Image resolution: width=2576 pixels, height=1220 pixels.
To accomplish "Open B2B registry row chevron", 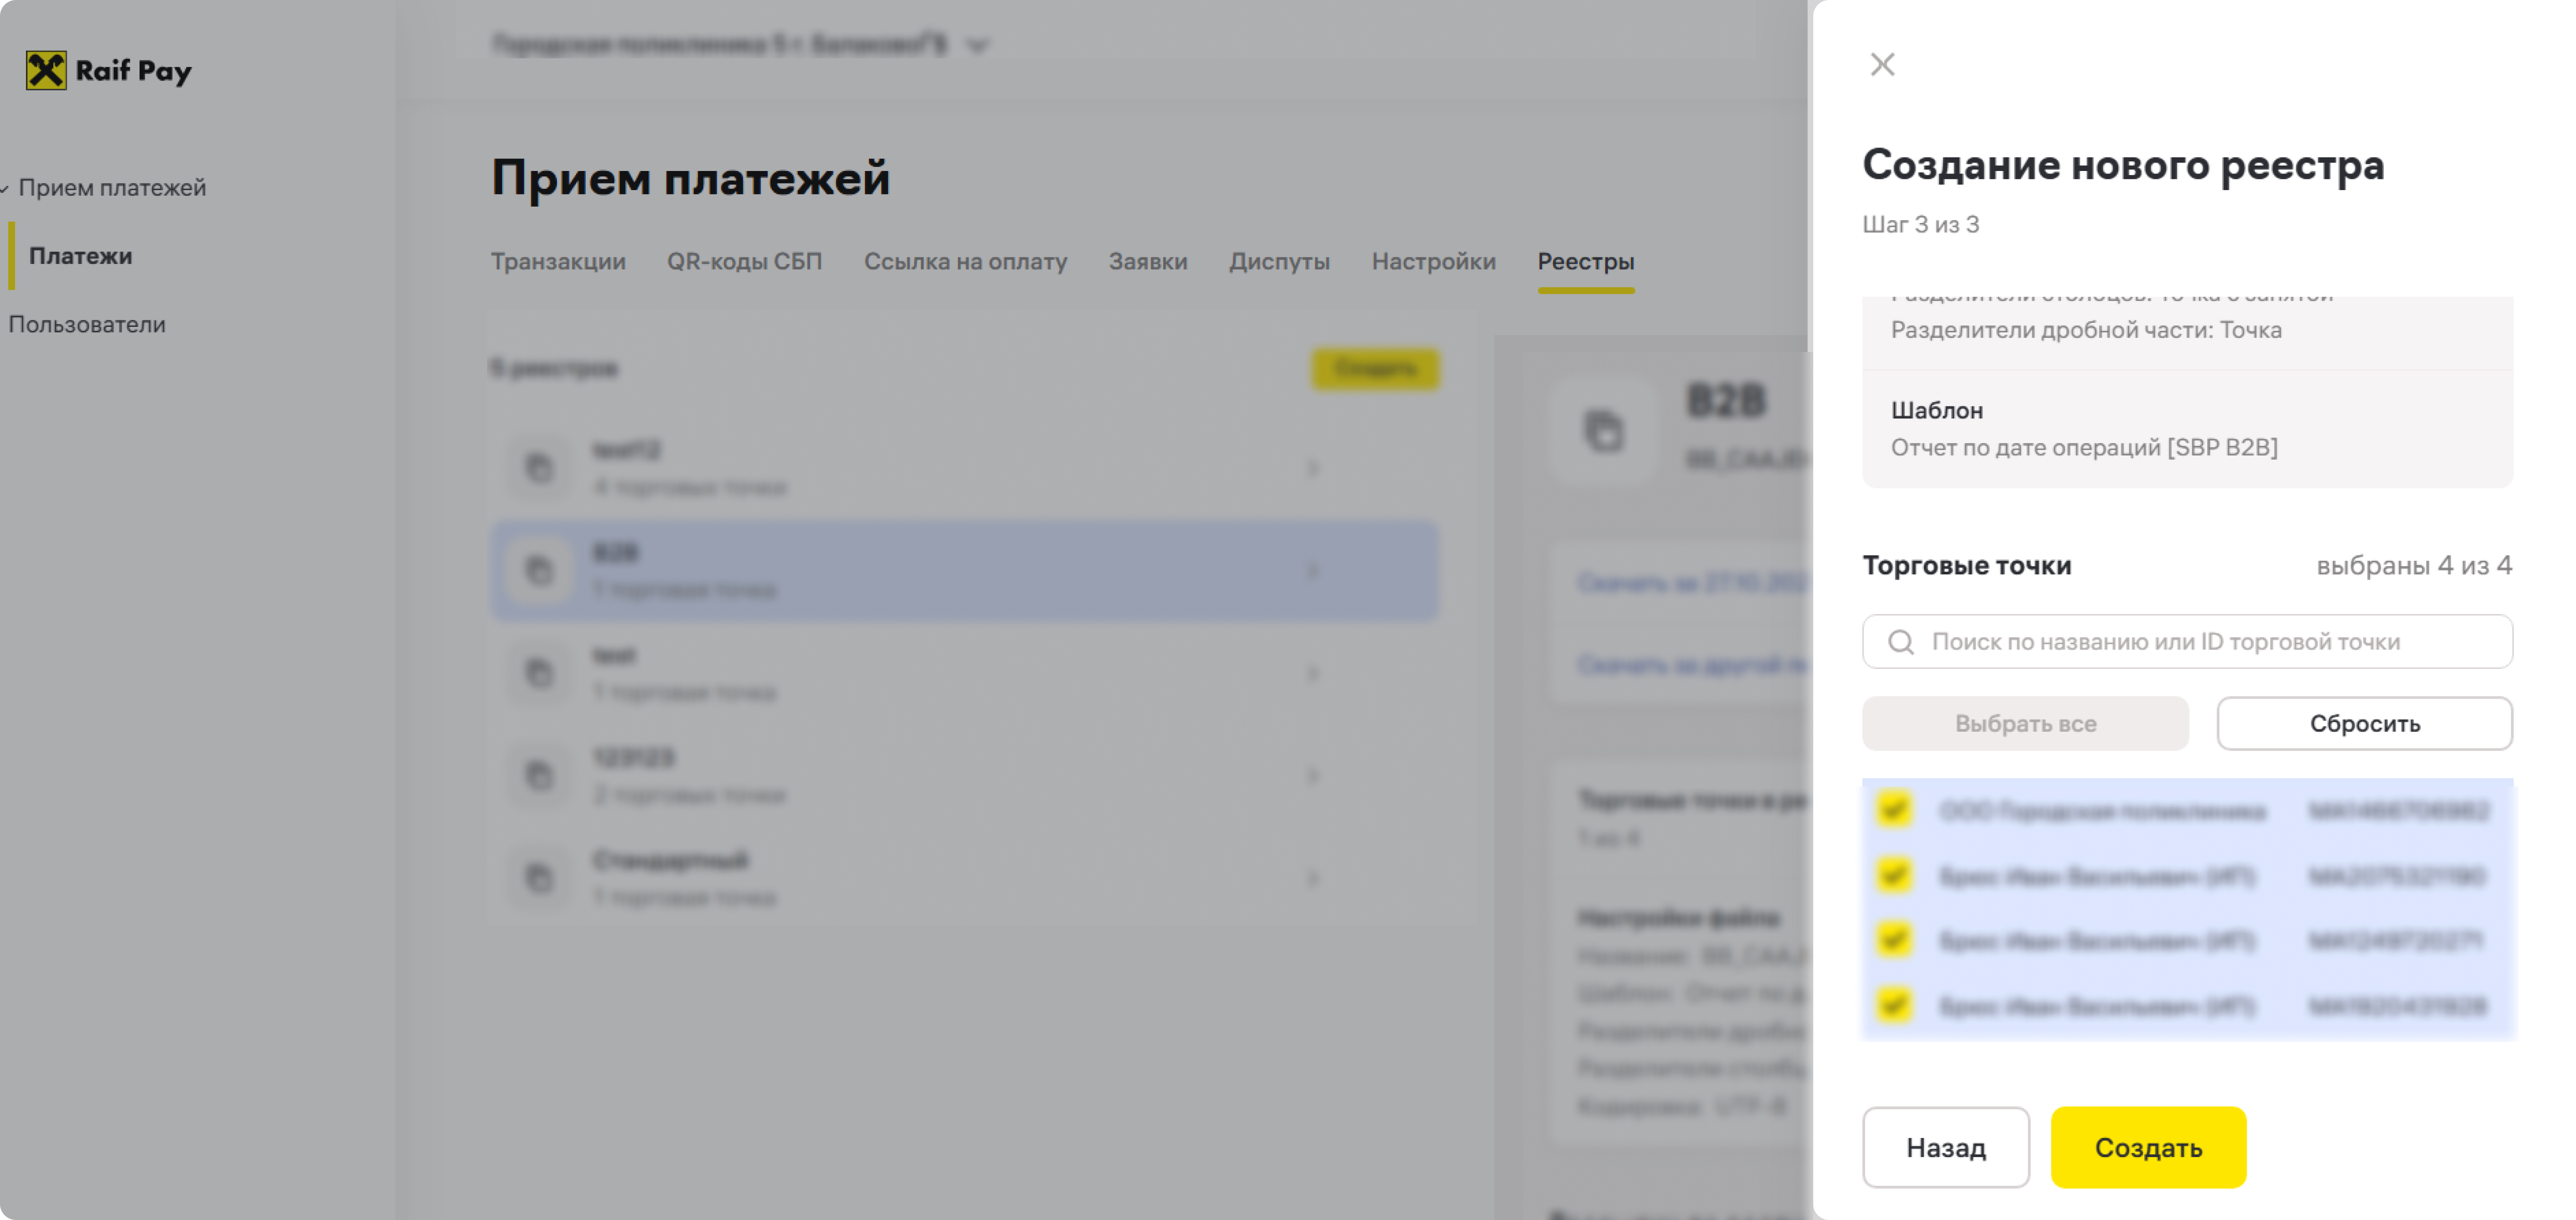I will 1313,571.
